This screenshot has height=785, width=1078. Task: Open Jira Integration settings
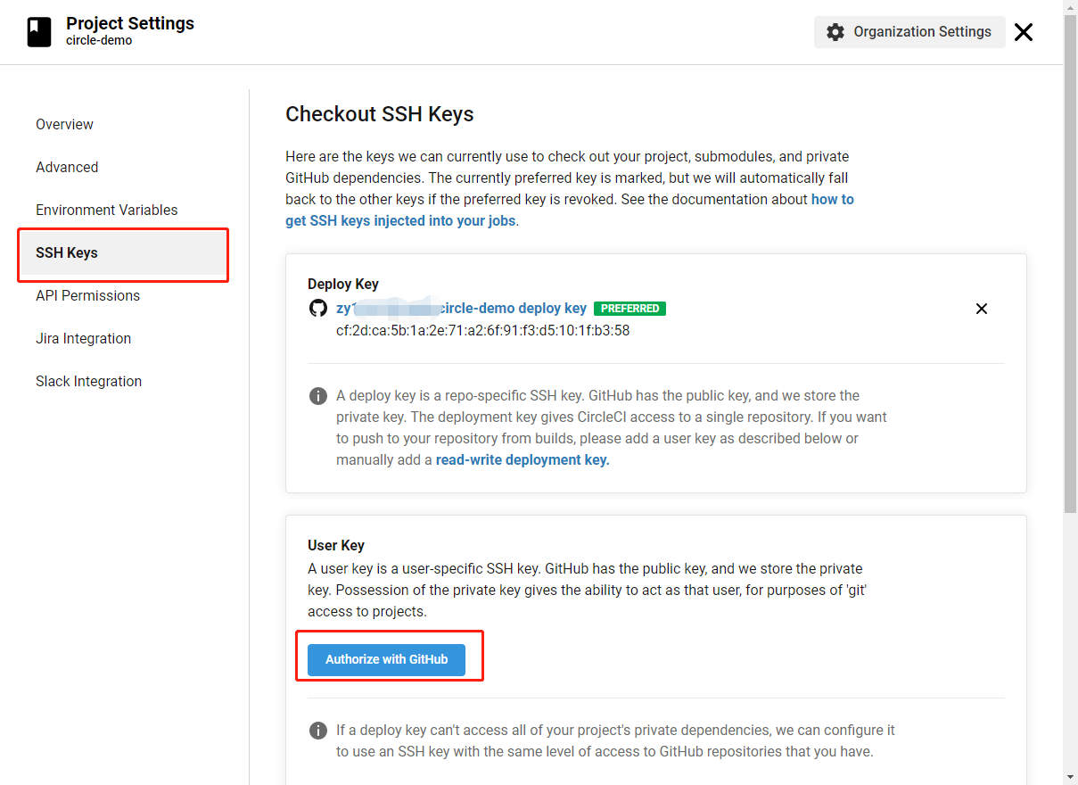(83, 338)
